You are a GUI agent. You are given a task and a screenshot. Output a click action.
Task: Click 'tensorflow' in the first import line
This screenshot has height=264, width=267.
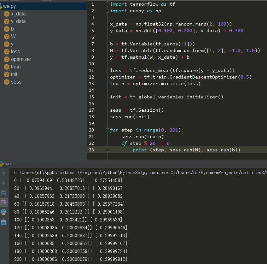click(x=144, y=4)
